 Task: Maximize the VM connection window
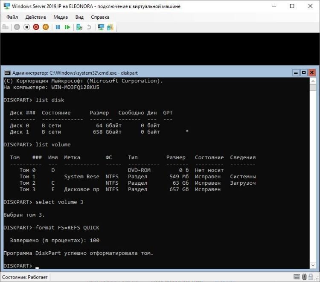(x=292, y=6)
